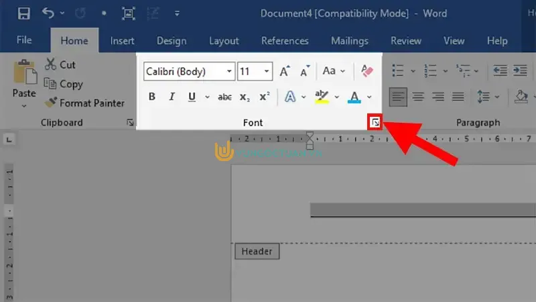Click the Header label tag
This screenshot has height=302, width=536.
click(x=257, y=251)
